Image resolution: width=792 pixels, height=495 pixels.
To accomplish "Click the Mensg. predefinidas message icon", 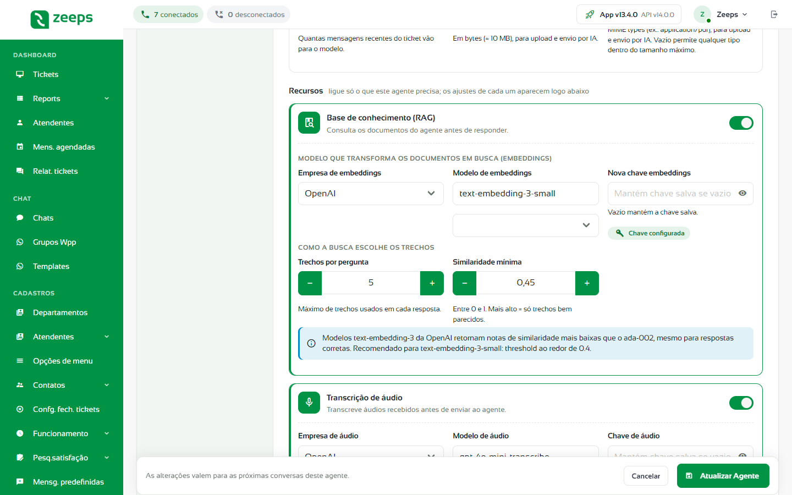I will pyautogui.click(x=20, y=482).
